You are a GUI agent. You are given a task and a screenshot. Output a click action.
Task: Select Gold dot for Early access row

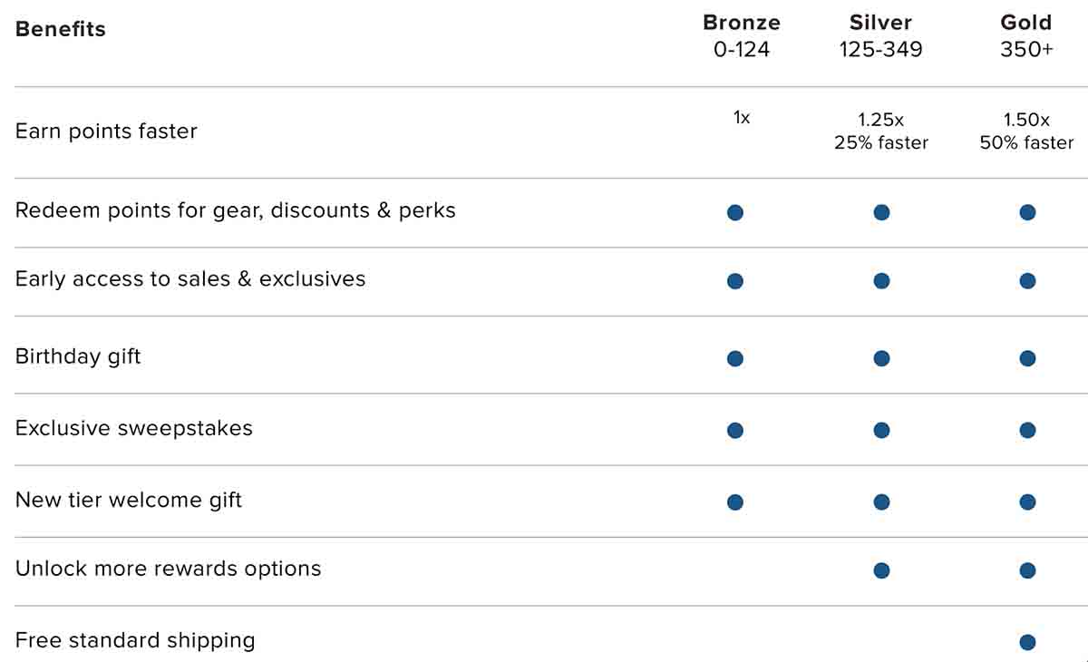tap(1027, 281)
